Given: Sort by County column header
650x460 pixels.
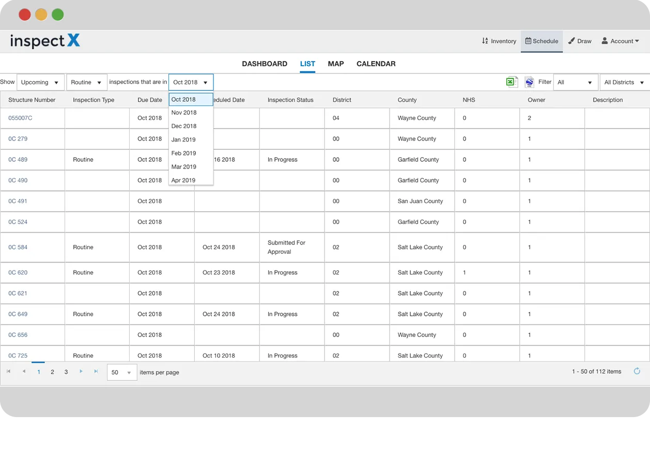Looking at the screenshot, I should [x=407, y=100].
